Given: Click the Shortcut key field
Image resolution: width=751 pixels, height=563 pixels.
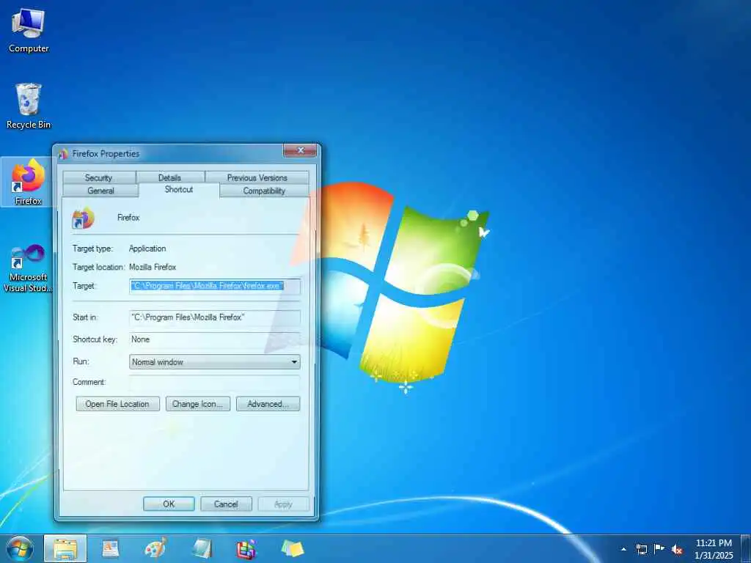Looking at the screenshot, I should pos(215,339).
